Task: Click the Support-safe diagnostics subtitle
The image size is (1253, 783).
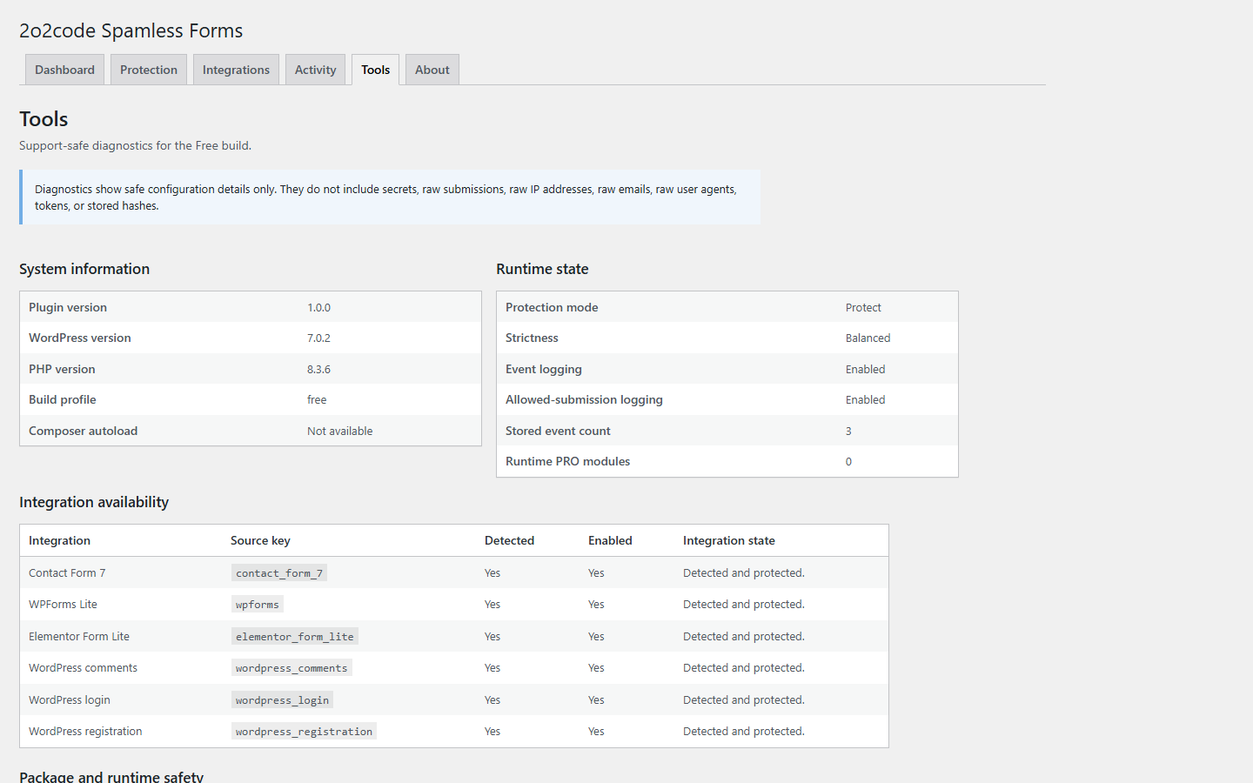Action: pos(135,146)
